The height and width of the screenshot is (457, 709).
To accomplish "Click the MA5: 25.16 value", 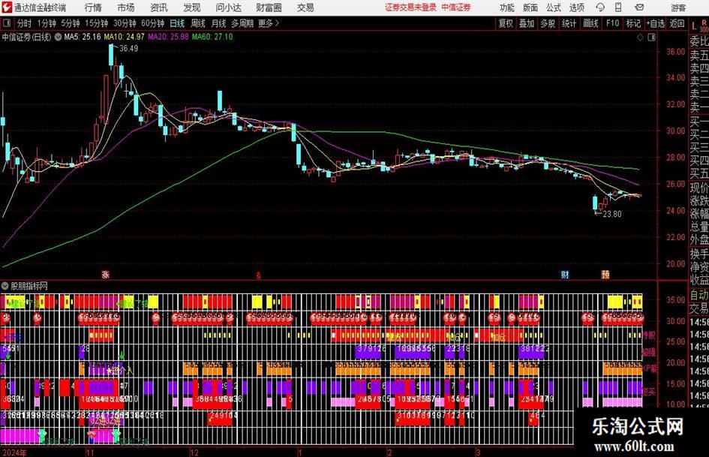I will tap(83, 37).
